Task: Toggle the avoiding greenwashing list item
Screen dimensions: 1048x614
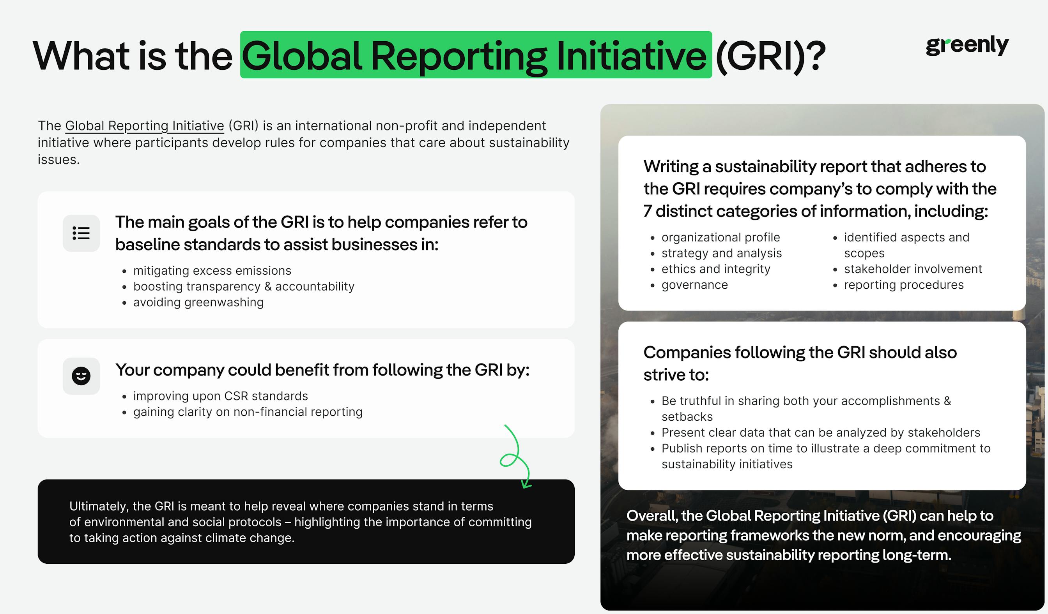Action: (199, 303)
